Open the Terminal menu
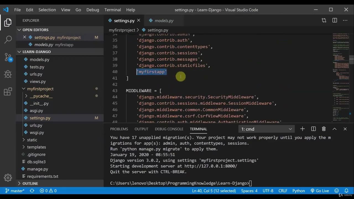The width and height of the screenshot is (354, 199). (113, 10)
